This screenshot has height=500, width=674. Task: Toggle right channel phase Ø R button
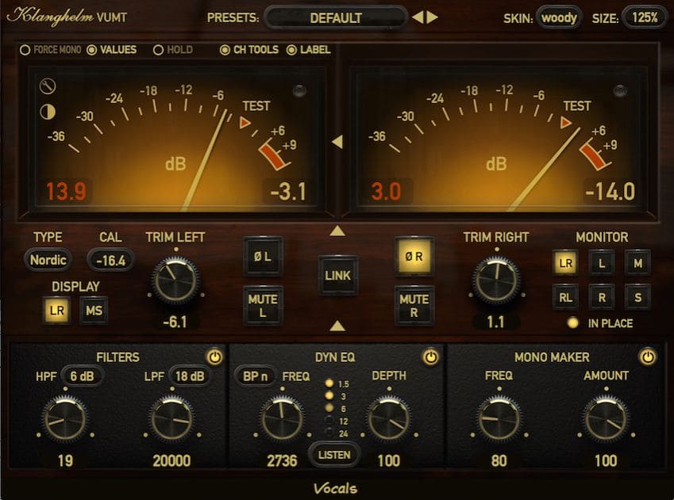click(x=414, y=256)
